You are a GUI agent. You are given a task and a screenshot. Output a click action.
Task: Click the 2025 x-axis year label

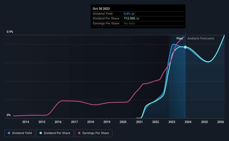click(204, 122)
